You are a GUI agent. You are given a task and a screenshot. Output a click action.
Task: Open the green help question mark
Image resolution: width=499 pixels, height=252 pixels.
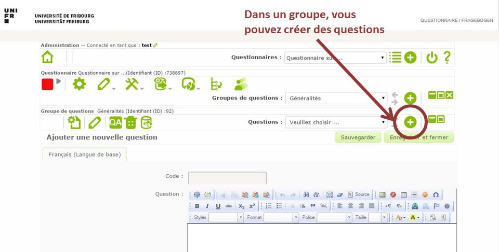click(447, 57)
